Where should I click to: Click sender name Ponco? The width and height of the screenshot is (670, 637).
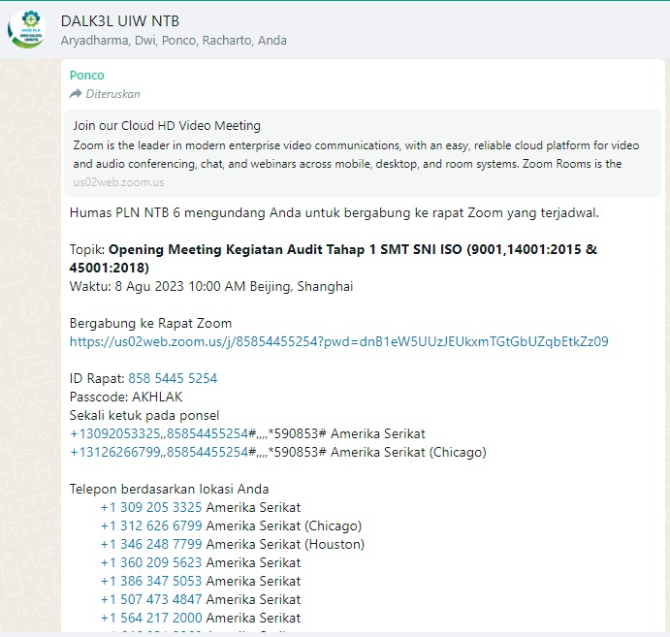(x=86, y=76)
